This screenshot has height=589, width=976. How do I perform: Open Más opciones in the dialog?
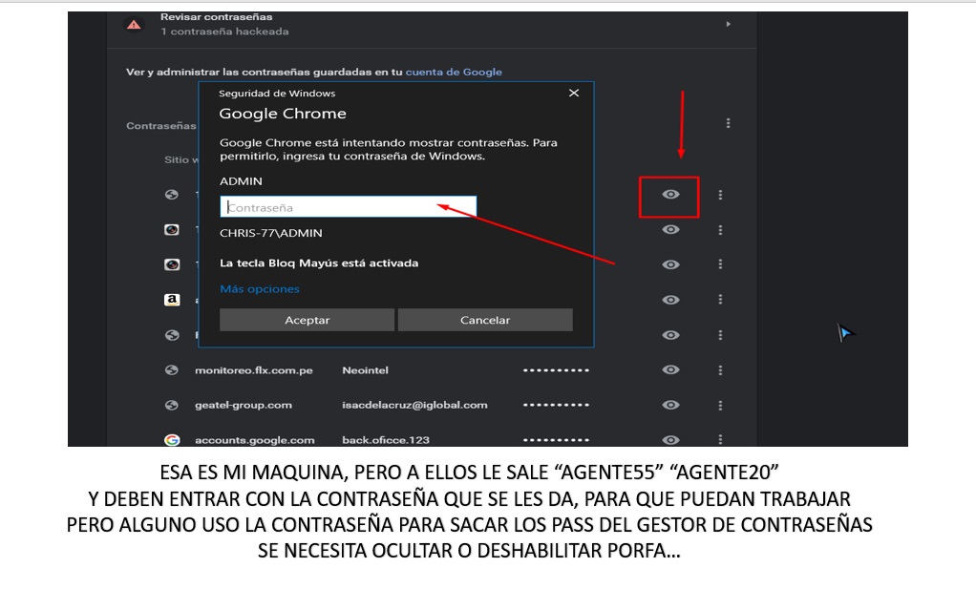pos(260,288)
